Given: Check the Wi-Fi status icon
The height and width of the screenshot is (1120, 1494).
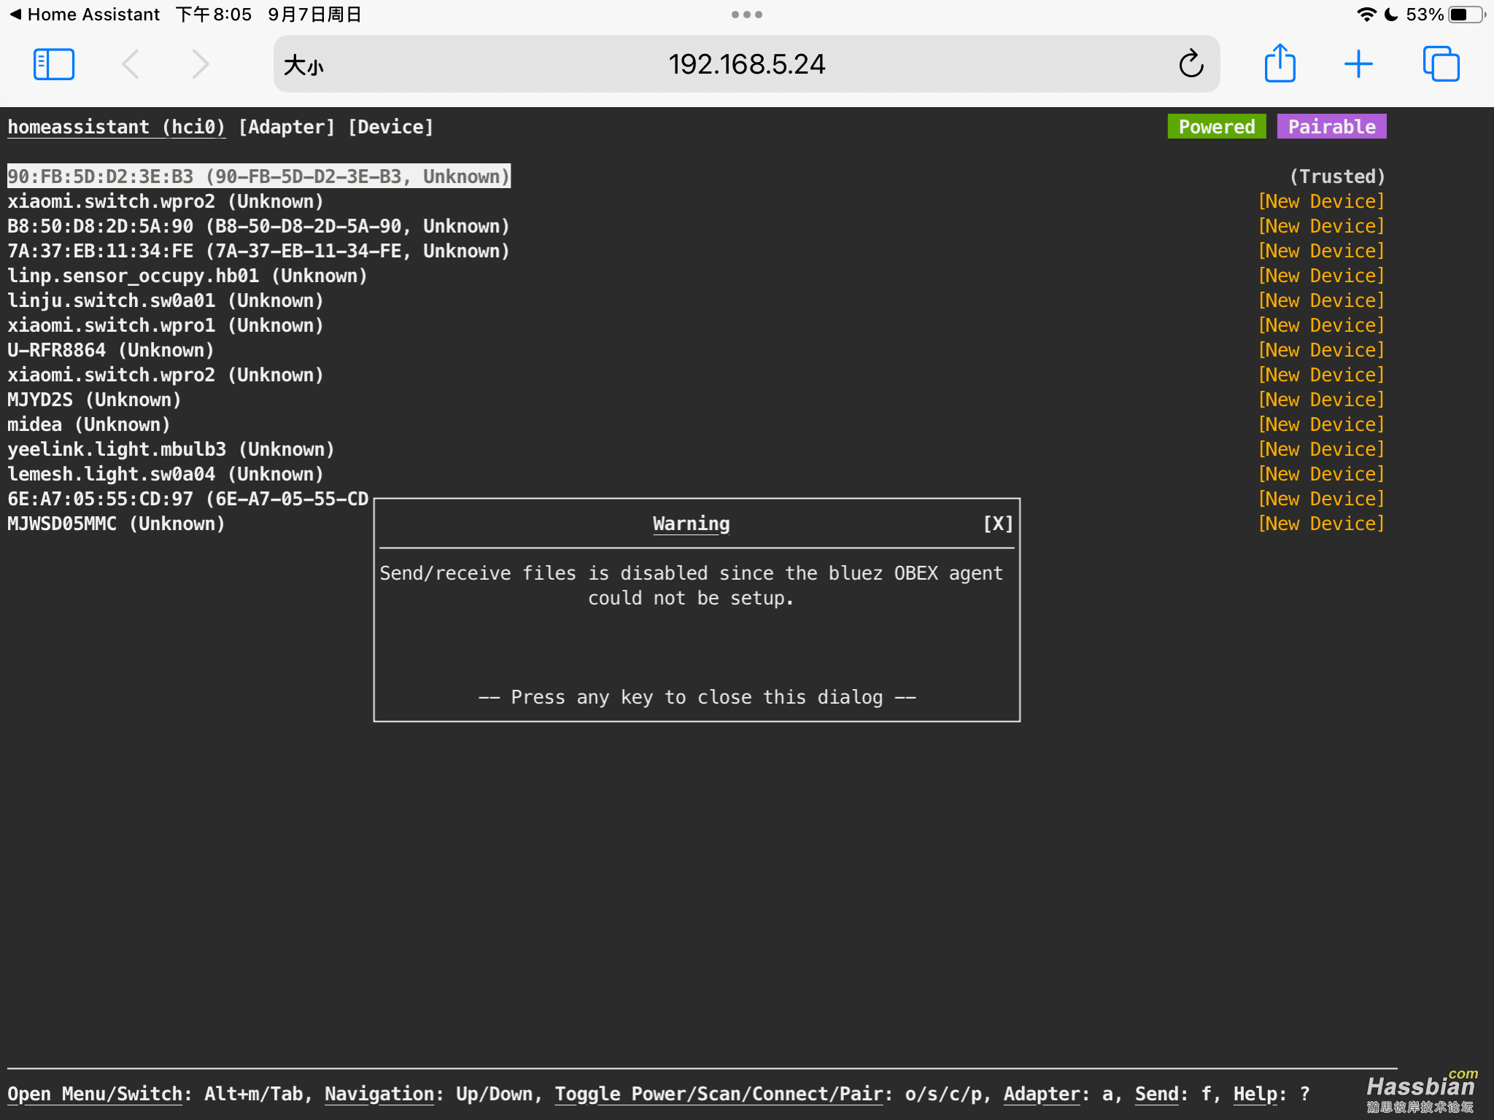Looking at the screenshot, I should coord(1366,15).
